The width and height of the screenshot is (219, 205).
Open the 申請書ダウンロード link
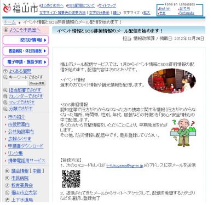(x=26, y=146)
